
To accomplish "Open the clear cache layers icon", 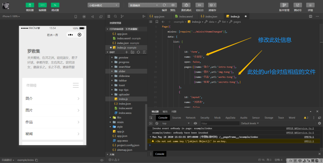I will point(212,5).
